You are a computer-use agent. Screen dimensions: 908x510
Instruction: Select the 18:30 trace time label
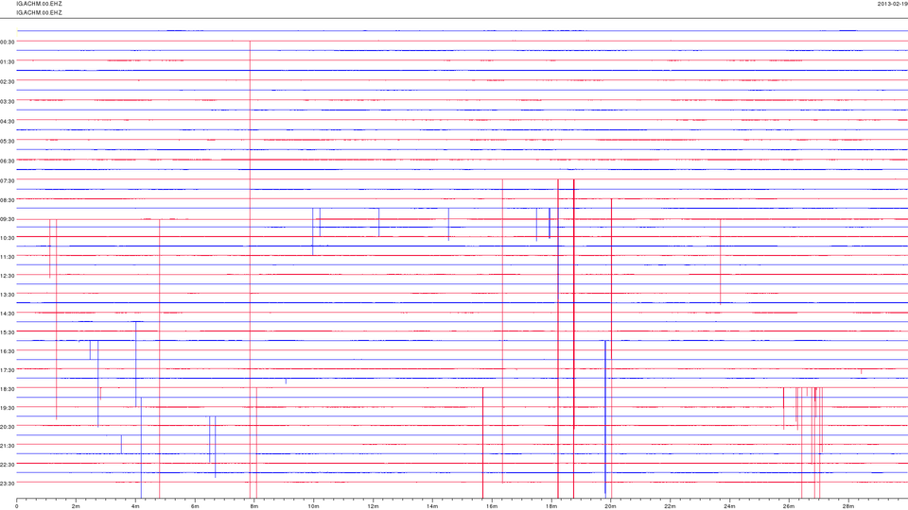tap(7, 389)
